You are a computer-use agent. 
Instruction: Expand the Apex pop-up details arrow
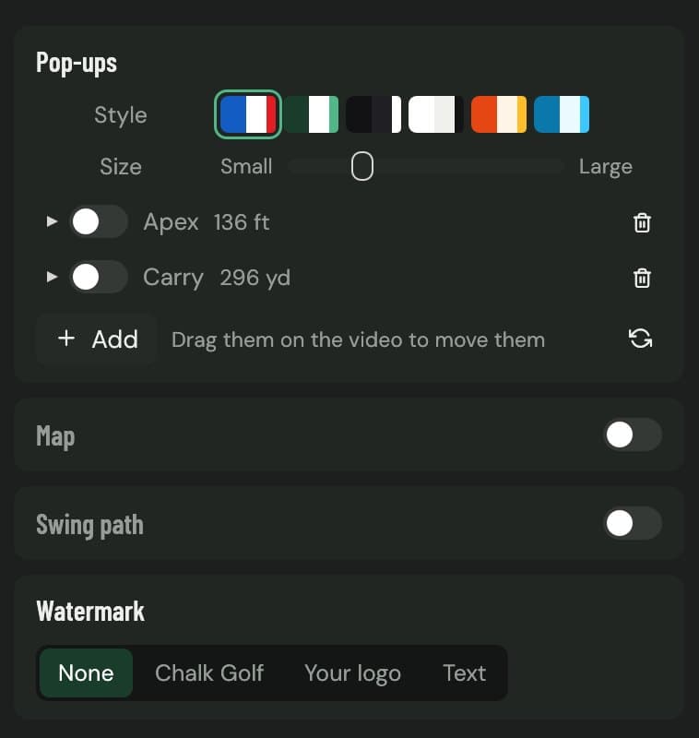coord(52,221)
